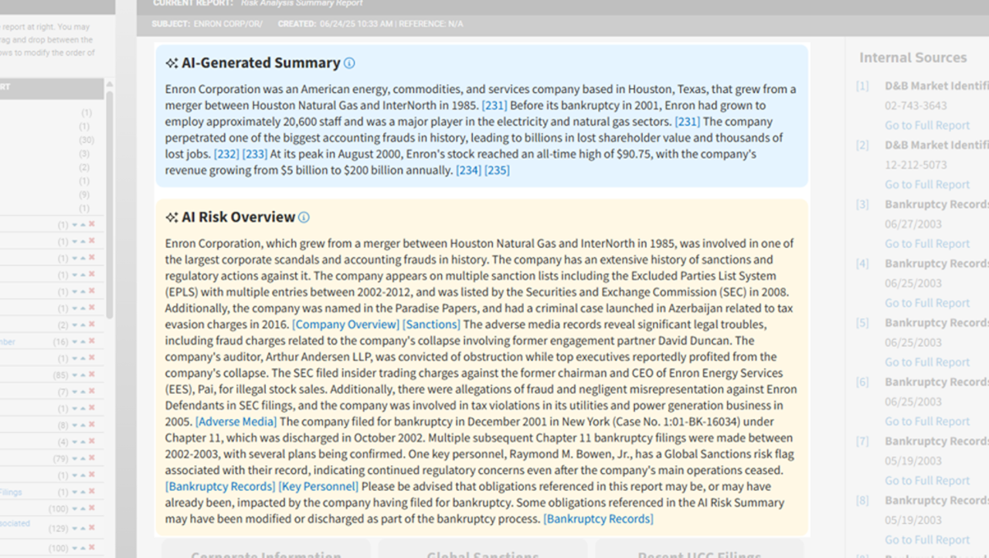Move up the section row with count (79)

pos(83,459)
